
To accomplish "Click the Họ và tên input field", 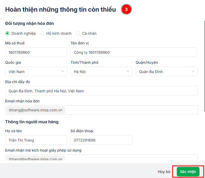I will point(36,140).
